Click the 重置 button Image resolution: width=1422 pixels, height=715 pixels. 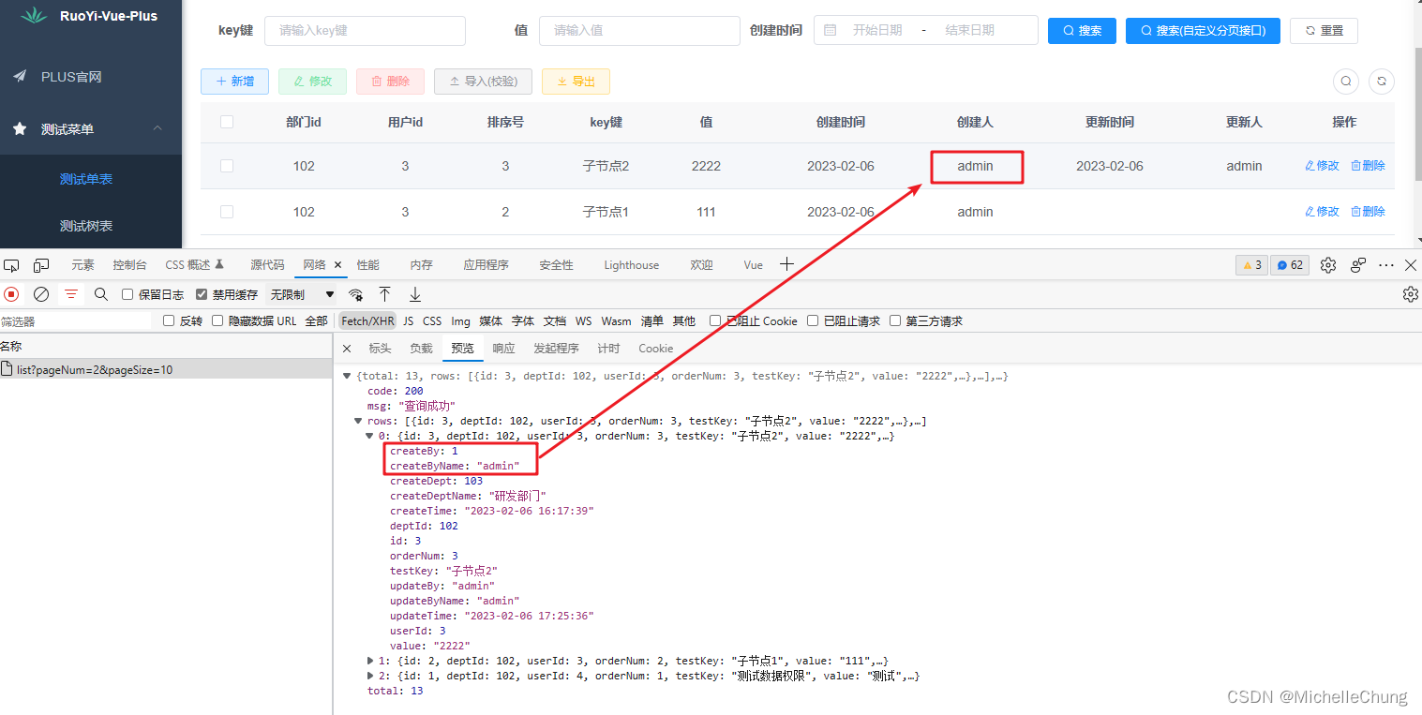pyautogui.click(x=1324, y=30)
